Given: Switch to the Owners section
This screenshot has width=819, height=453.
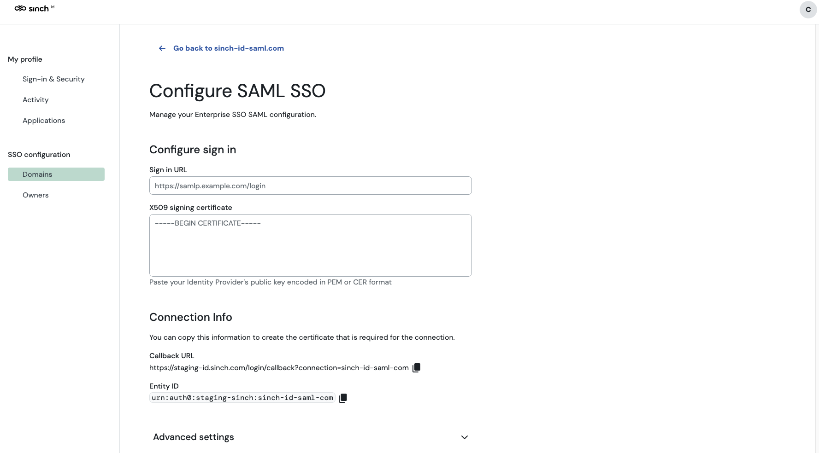Looking at the screenshot, I should [35, 195].
